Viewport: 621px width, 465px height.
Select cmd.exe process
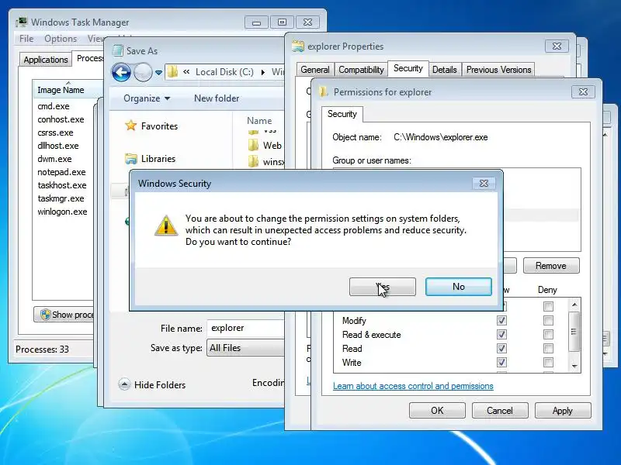[x=54, y=106]
